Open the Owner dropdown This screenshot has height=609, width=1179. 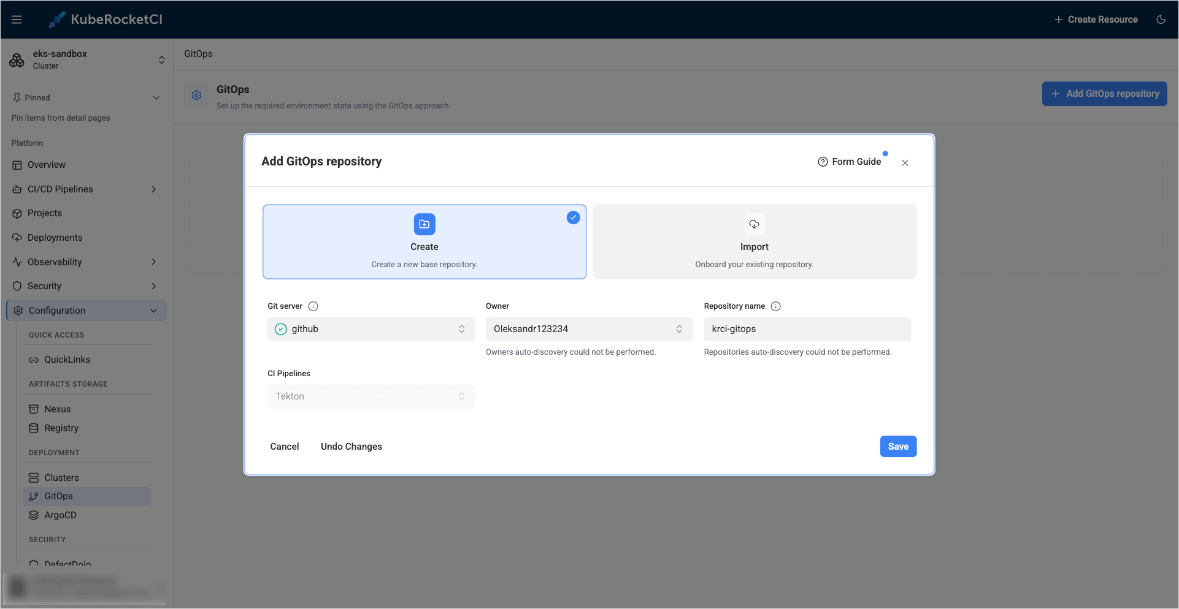589,329
